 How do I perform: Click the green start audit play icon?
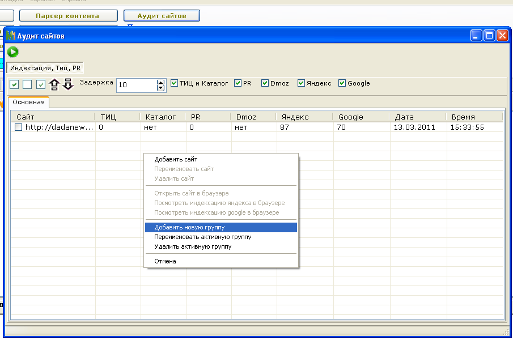12,52
